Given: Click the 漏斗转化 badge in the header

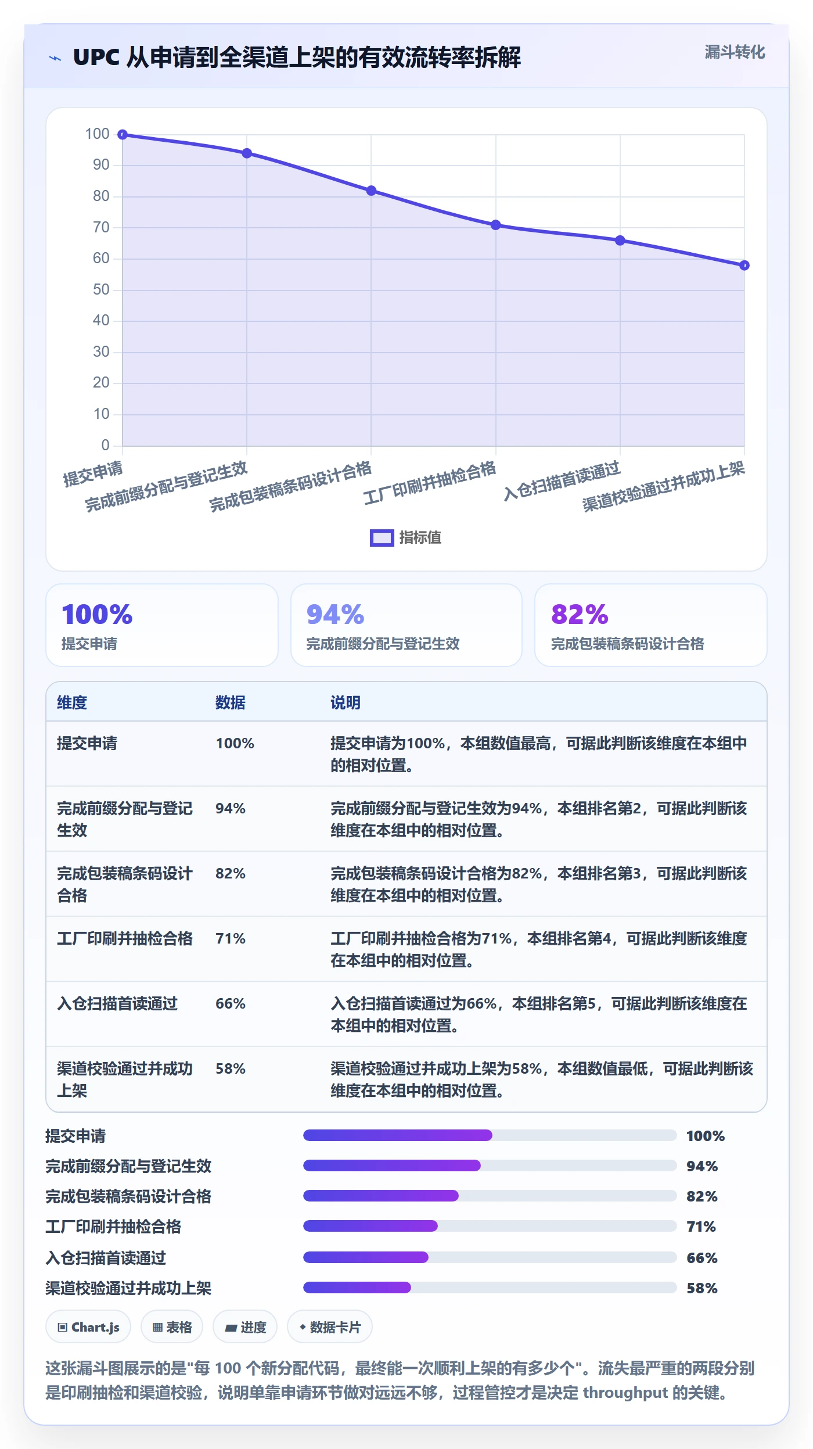Looking at the screenshot, I should pos(735,52).
